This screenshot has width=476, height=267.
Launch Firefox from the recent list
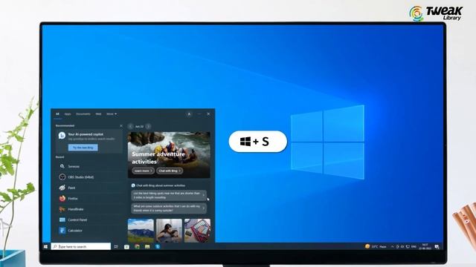pos(90,199)
